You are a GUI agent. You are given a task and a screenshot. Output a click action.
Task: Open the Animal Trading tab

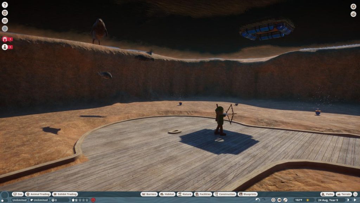coord(38,194)
